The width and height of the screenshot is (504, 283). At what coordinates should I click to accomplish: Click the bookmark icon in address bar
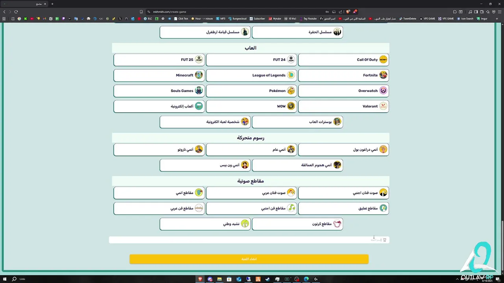click(141, 12)
